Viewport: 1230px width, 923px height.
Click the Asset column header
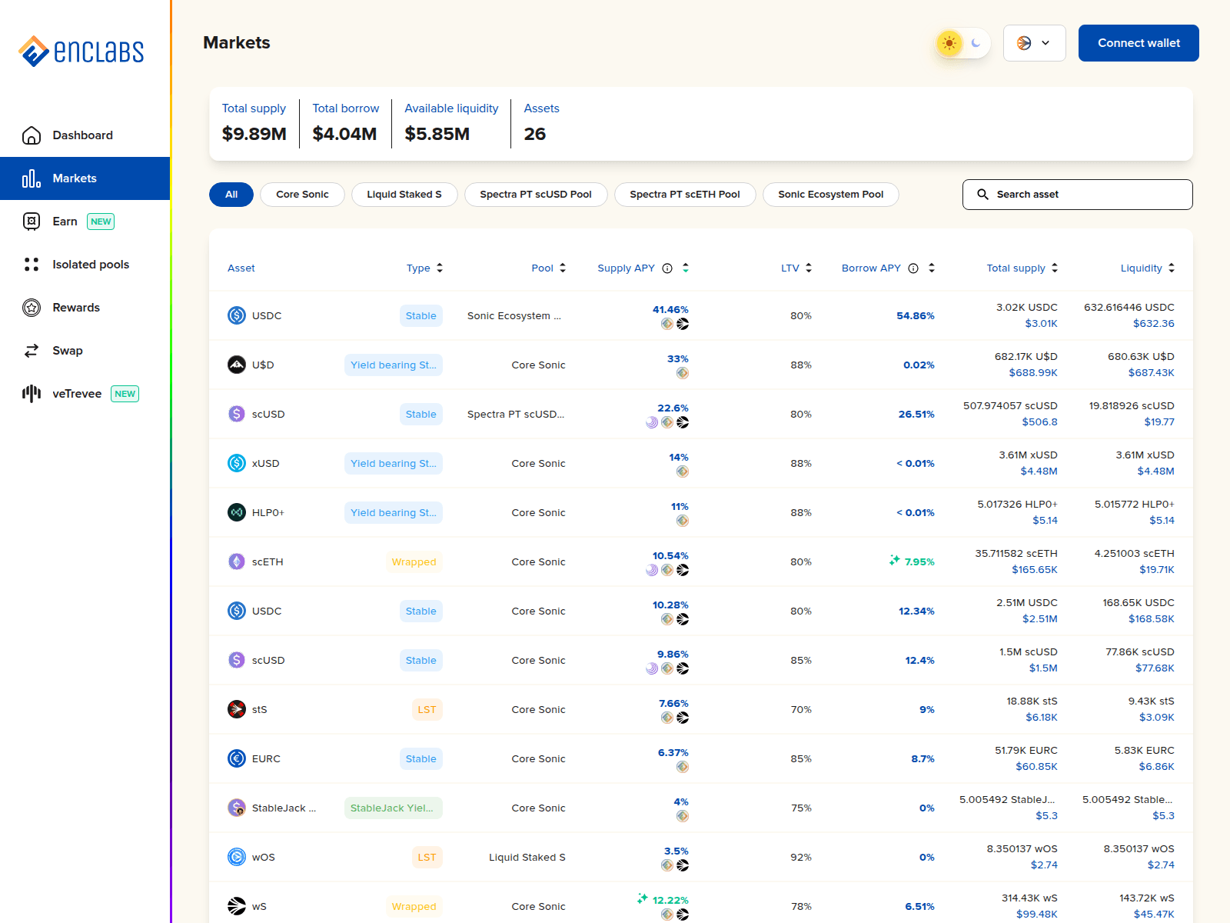pyautogui.click(x=241, y=268)
